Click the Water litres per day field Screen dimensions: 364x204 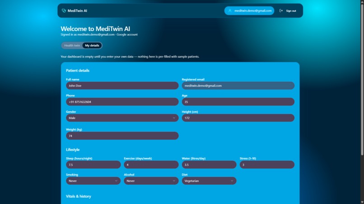click(x=209, y=165)
